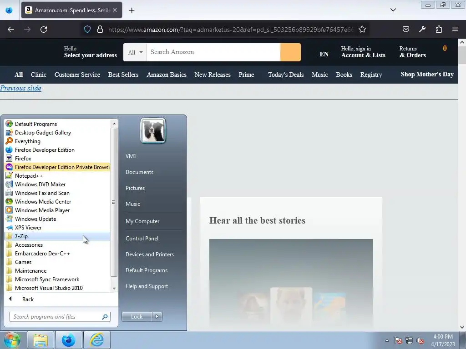This screenshot has height=349, width=466.
Task: Reload the Amazon page
Action: (x=44, y=30)
